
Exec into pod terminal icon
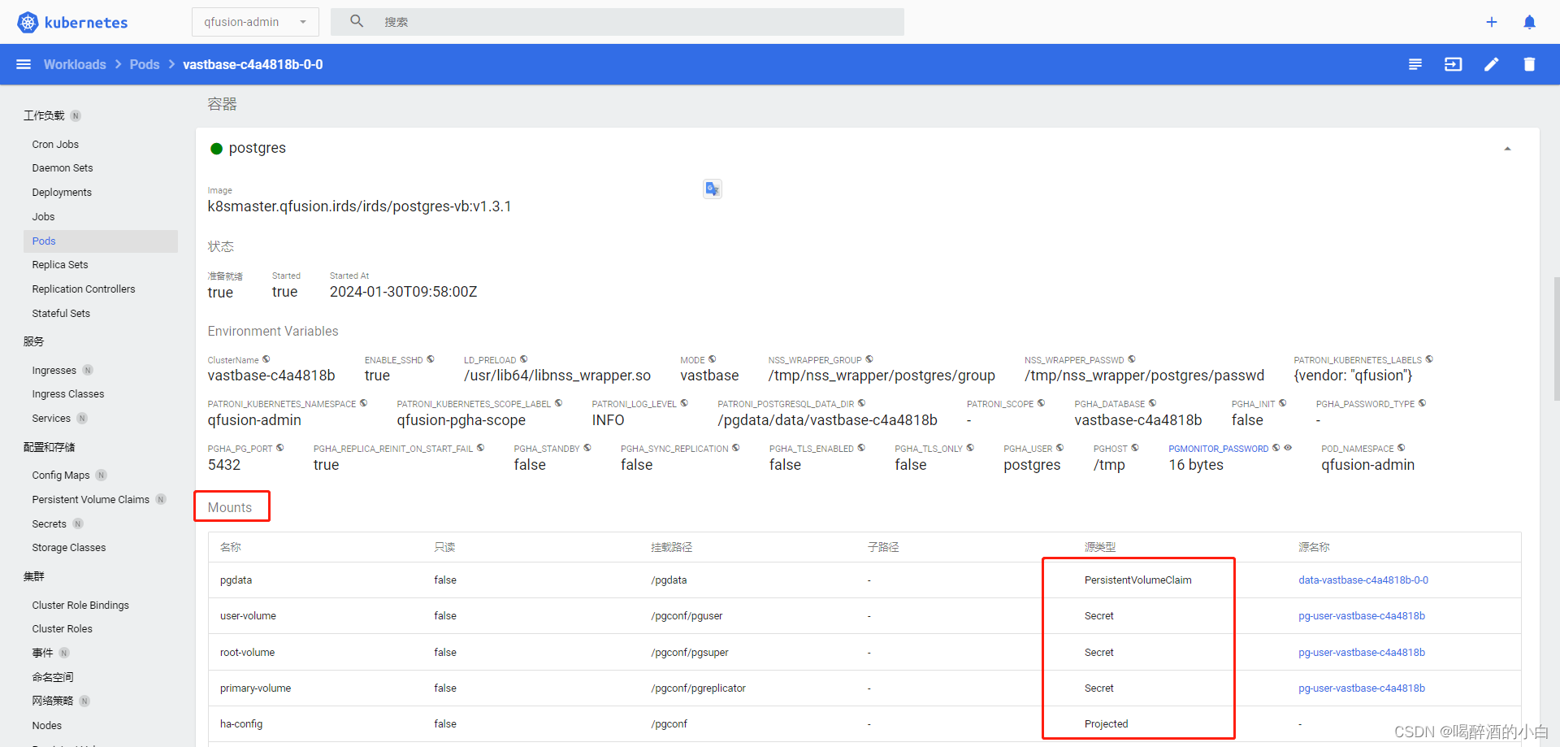coord(1454,64)
